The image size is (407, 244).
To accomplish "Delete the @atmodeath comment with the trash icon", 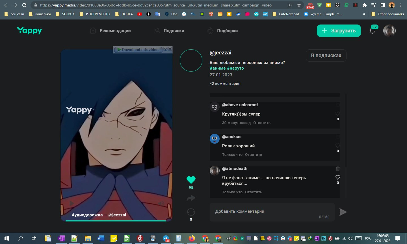I will pos(338,168).
